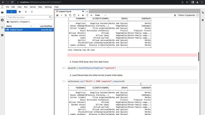This screenshot has height=115, width=205.
Task: Open the notebook debugger bug icon
Action: (x=175, y=15)
